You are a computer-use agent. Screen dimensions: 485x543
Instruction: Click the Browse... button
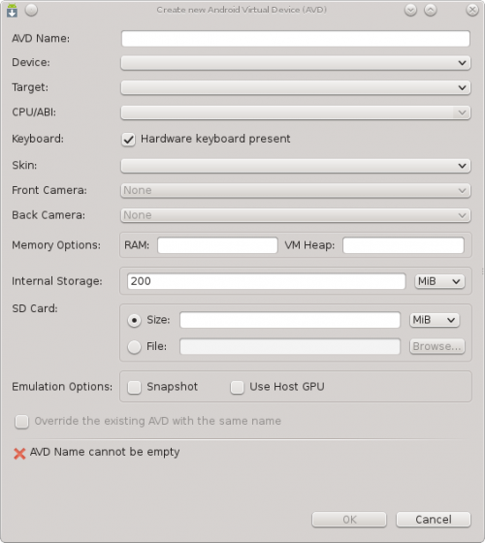coord(436,346)
